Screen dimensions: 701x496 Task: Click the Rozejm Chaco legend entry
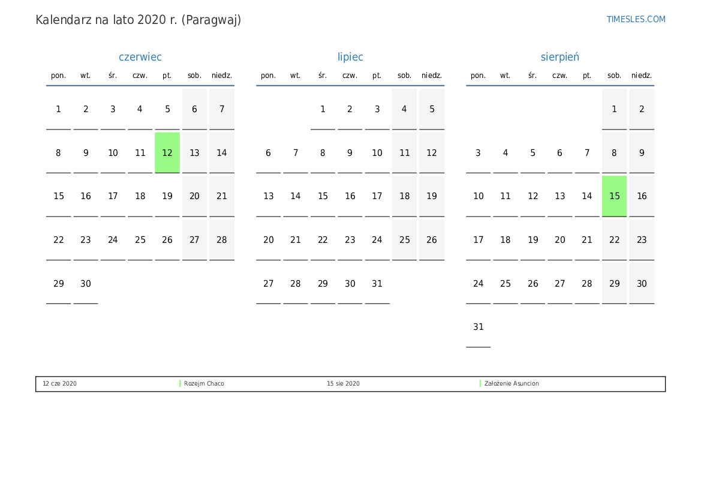(204, 384)
